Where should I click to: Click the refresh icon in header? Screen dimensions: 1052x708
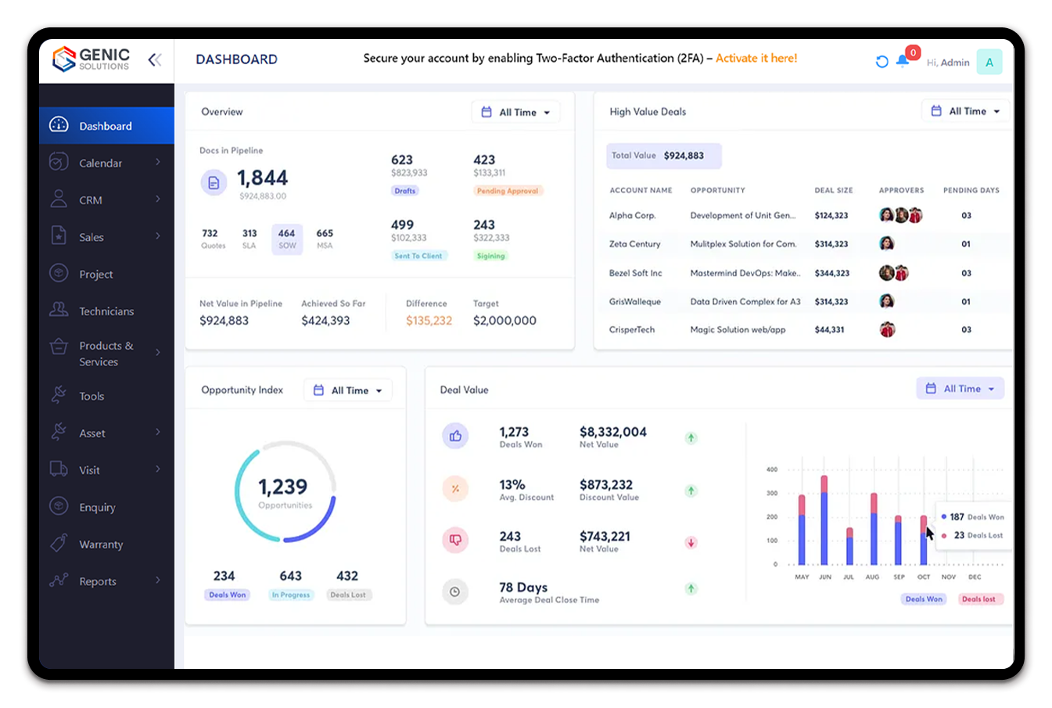pos(881,62)
